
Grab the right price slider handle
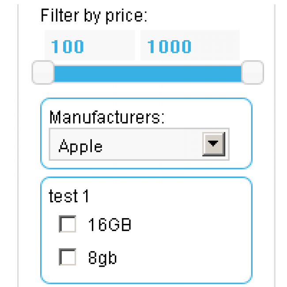pos(253,72)
